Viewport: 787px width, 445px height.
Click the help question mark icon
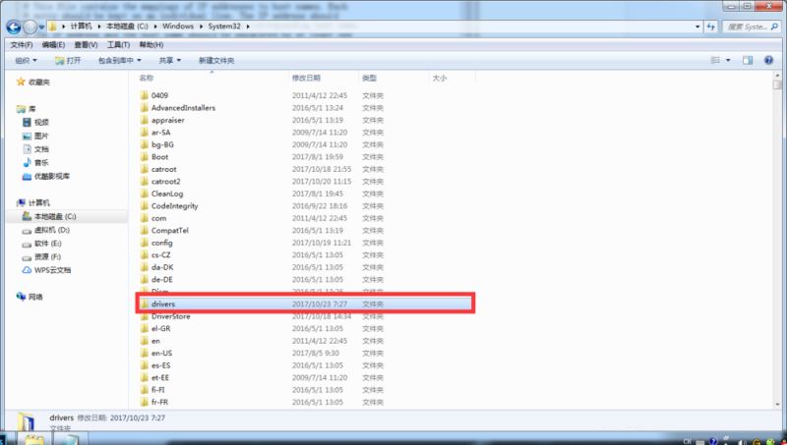pos(768,60)
